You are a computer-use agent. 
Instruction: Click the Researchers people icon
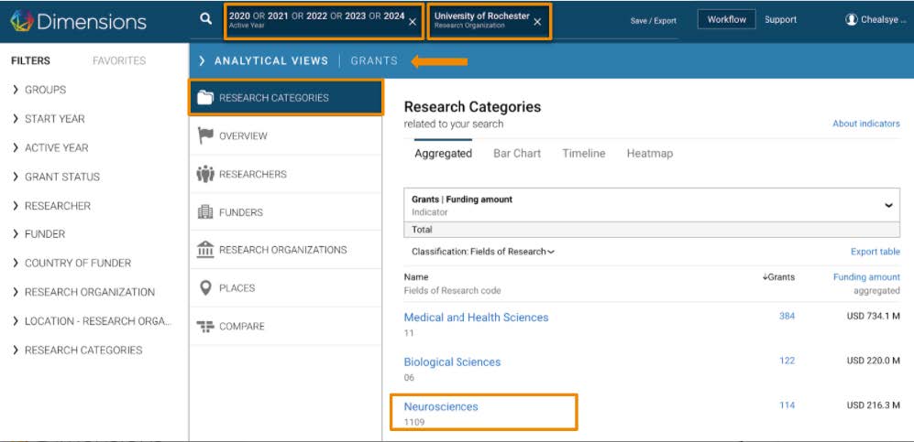click(205, 174)
